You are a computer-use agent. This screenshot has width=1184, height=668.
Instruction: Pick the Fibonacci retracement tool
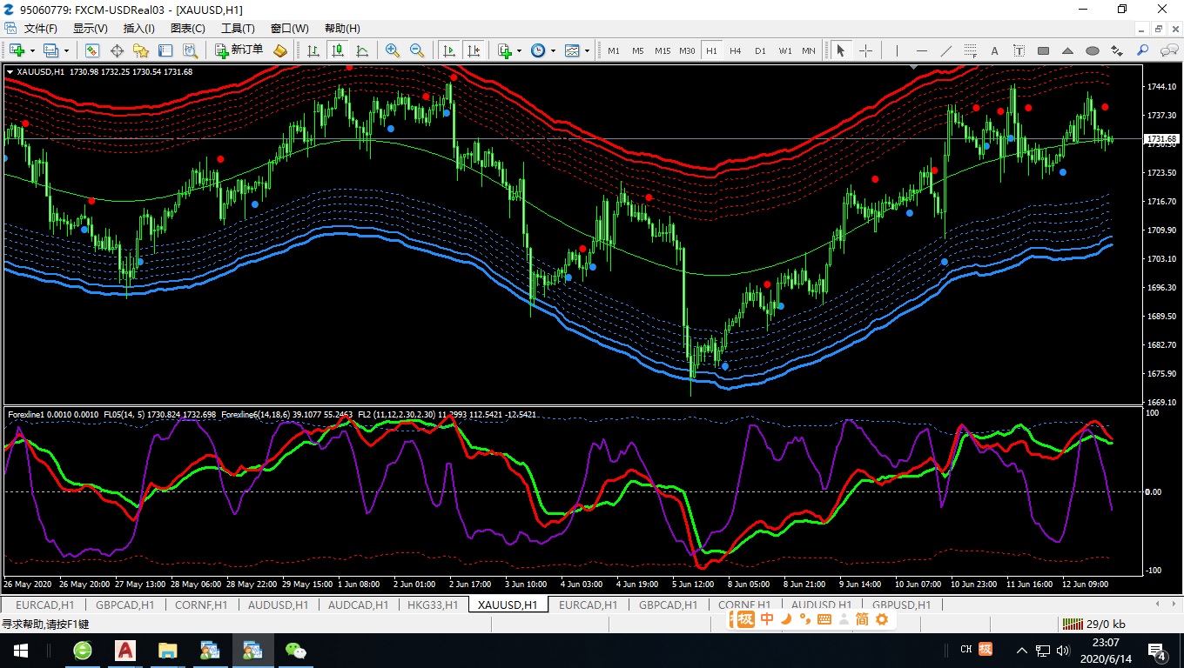tap(971, 50)
